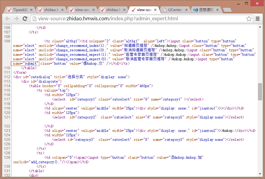Reload the current page
265x179 pixels.
[x=25, y=19]
